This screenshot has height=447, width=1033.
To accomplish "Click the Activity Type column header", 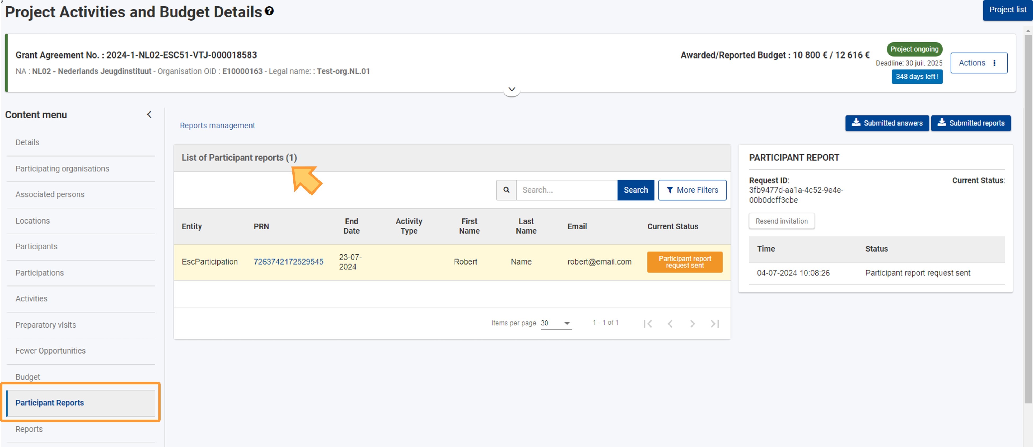I will [x=409, y=226].
